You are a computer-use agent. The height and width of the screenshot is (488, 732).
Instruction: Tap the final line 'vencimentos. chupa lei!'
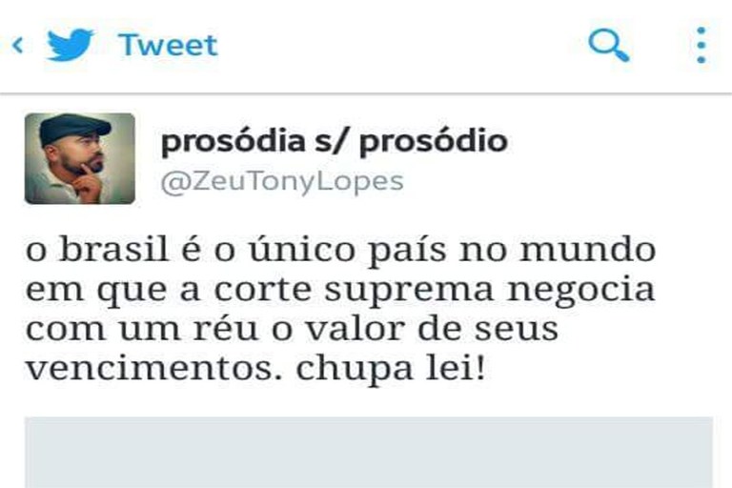click(255, 370)
